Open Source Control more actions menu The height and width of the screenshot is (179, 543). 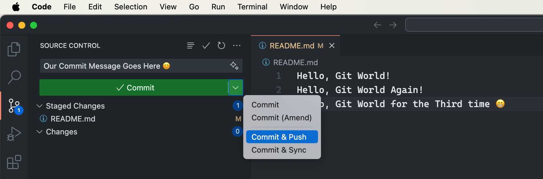237,45
